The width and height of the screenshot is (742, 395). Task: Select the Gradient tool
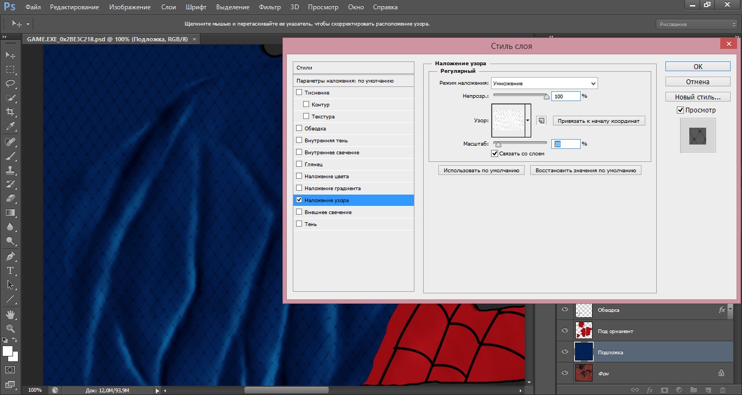click(10, 212)
